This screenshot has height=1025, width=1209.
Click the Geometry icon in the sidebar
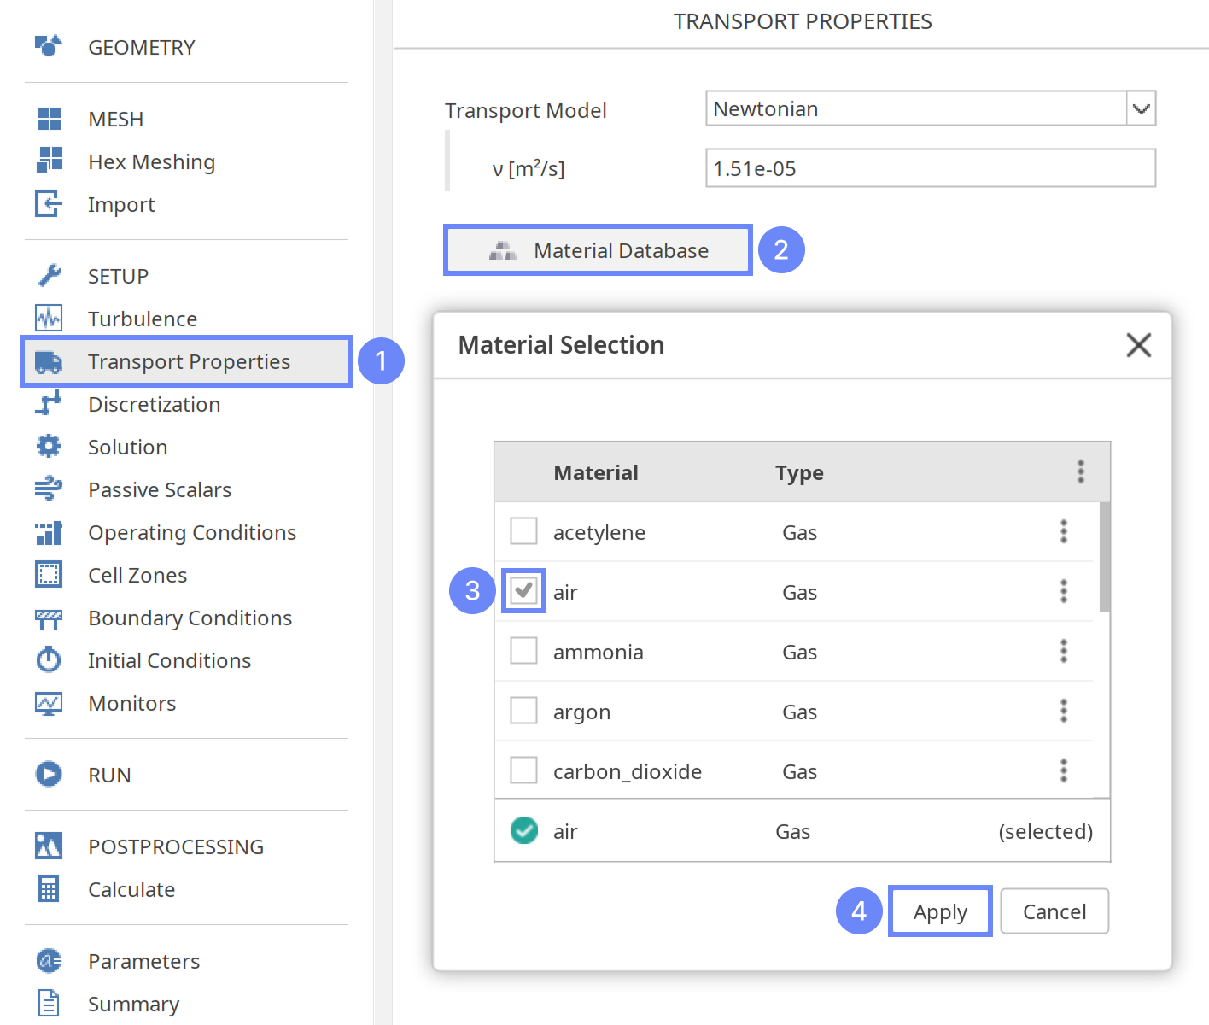click(x=48, y=47)
